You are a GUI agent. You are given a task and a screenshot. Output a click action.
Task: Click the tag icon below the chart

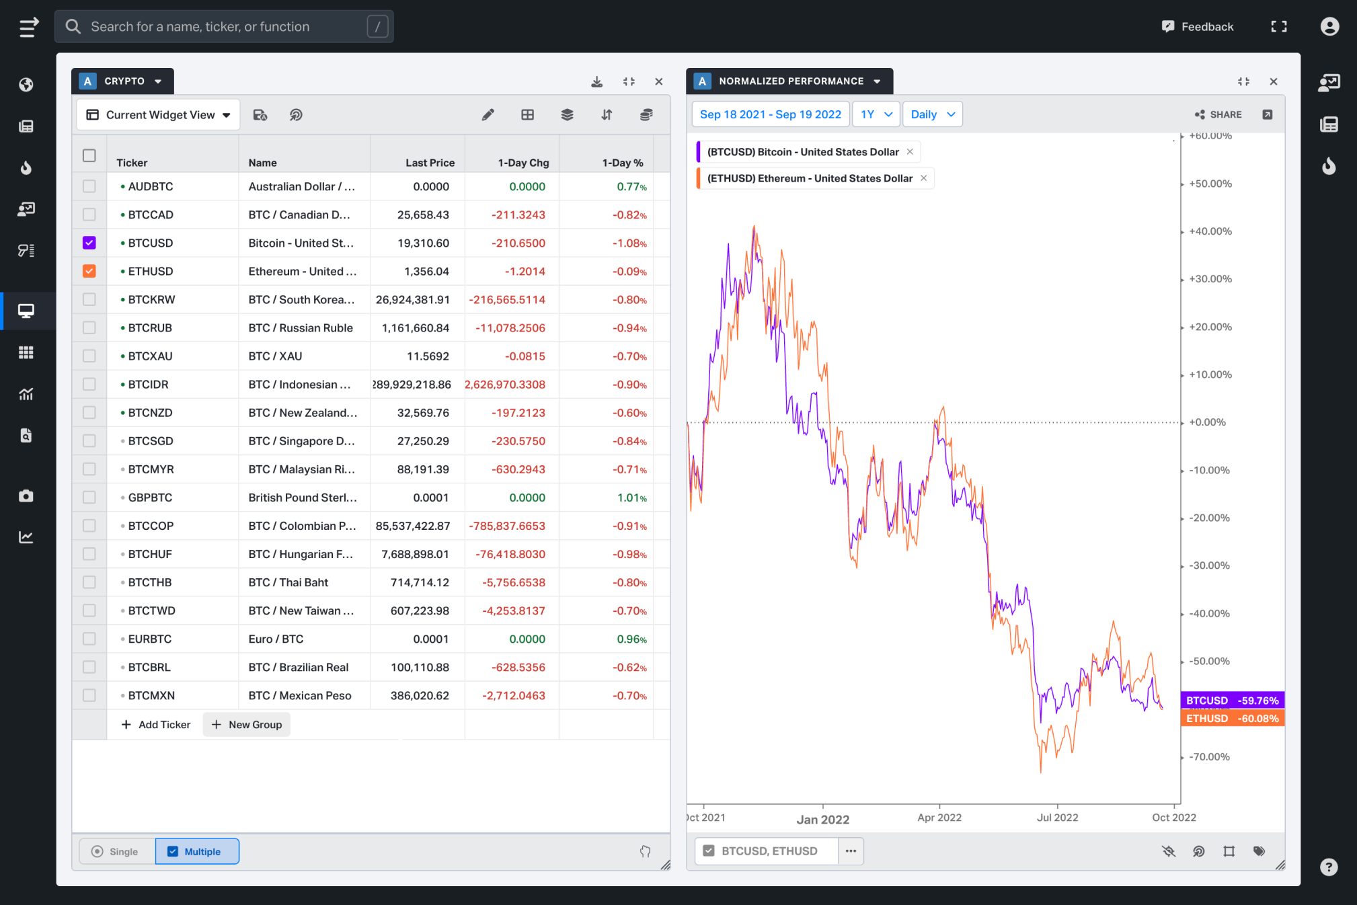[1259, 851]
